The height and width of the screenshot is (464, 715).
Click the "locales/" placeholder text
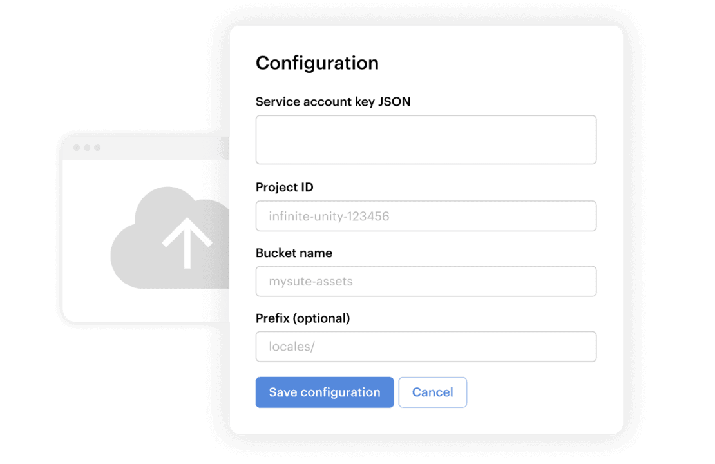coord(291,347)
